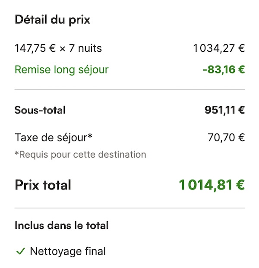Click the 70,70 € tax amount
The image size is (259, 268).
(x=226, y=138)
